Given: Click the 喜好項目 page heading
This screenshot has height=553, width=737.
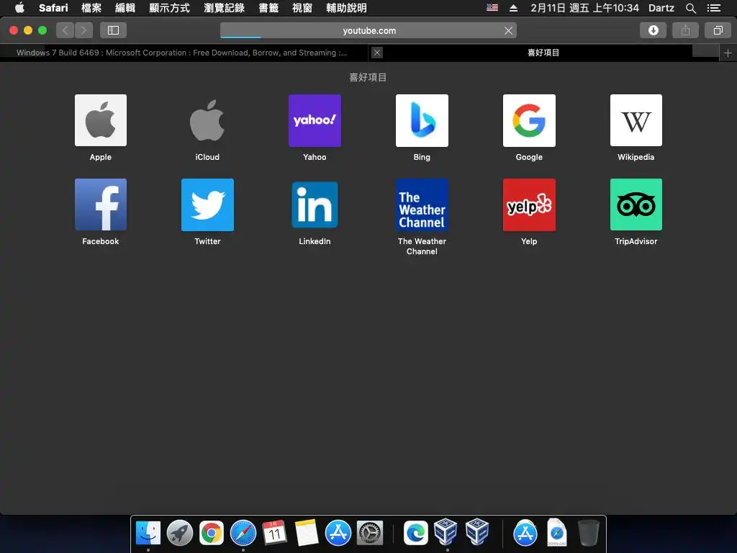Looking at the screenshot, I should click(x=368, y=77).
